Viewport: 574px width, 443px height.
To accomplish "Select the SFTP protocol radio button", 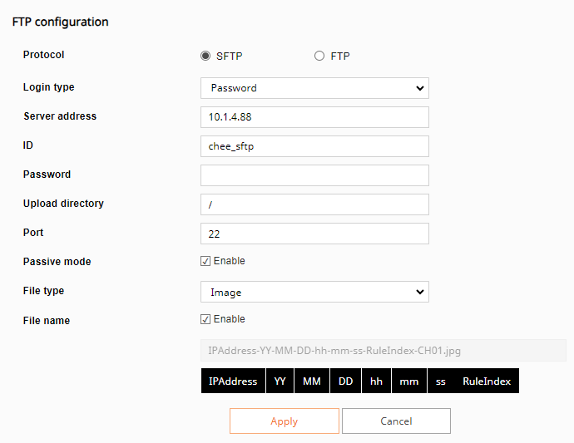I will point(205,56).
